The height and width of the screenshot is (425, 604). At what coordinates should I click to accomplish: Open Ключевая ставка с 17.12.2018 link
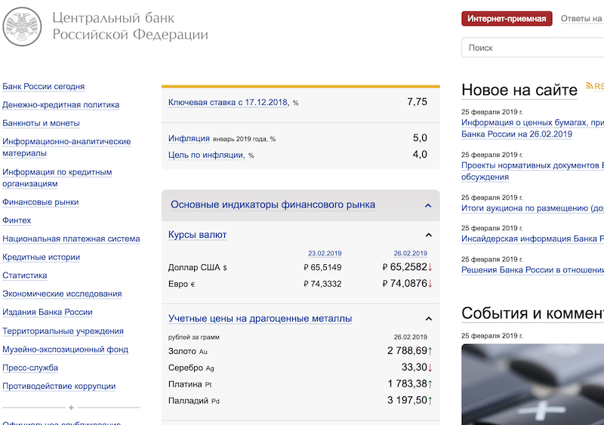click(x=229, y=102)
